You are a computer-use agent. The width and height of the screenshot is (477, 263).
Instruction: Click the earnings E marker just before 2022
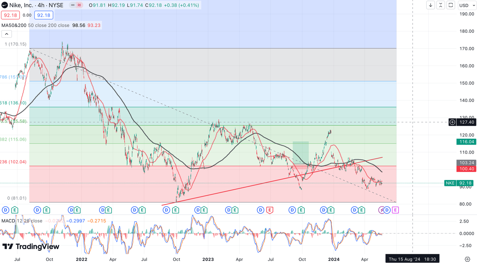(x=77, y=210)
